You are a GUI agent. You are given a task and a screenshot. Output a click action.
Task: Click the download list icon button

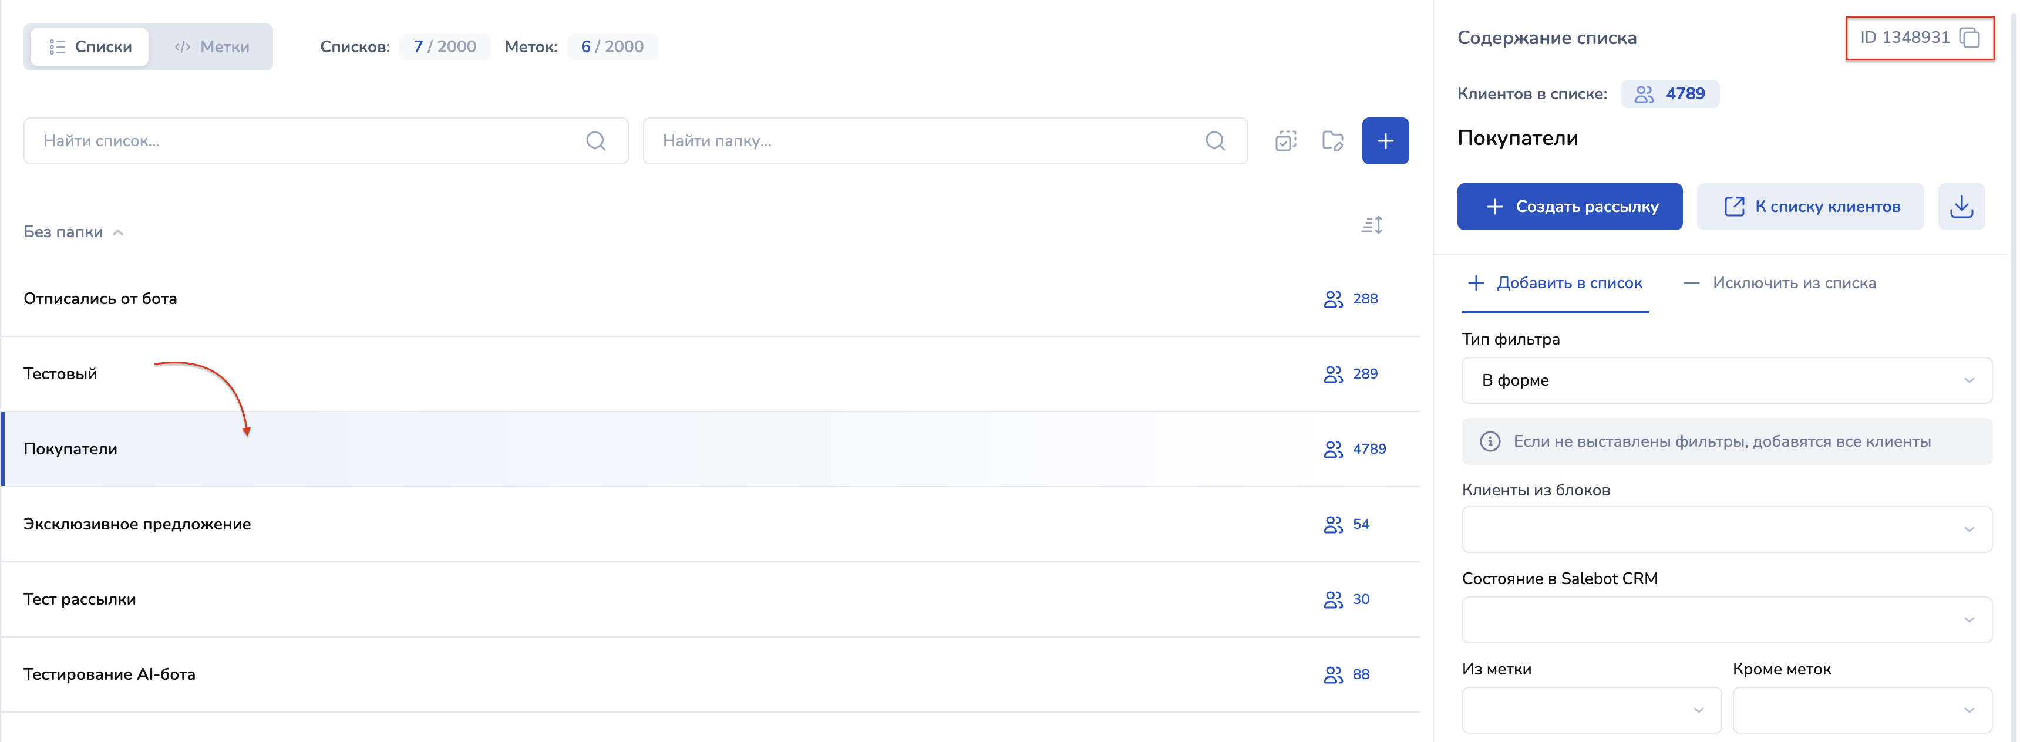click(1961, 207)
